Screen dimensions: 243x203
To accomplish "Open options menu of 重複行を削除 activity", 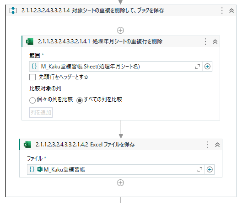I will [x=205, y=42].
